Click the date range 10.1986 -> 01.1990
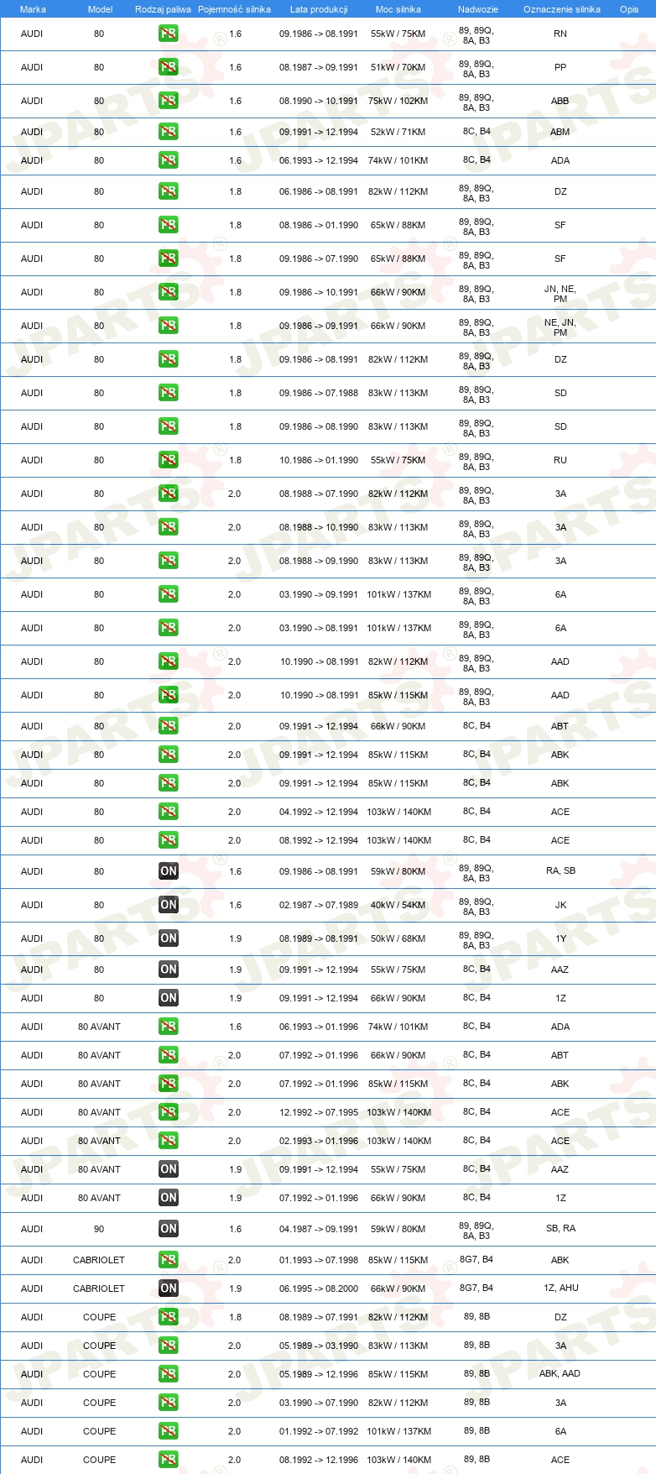The width and height of the screenshot is (656, 1474). (319, 460)
